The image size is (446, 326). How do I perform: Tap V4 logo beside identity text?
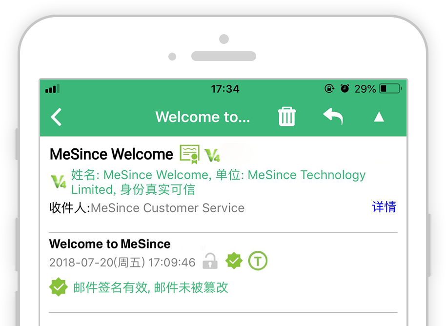coord(58,182)
